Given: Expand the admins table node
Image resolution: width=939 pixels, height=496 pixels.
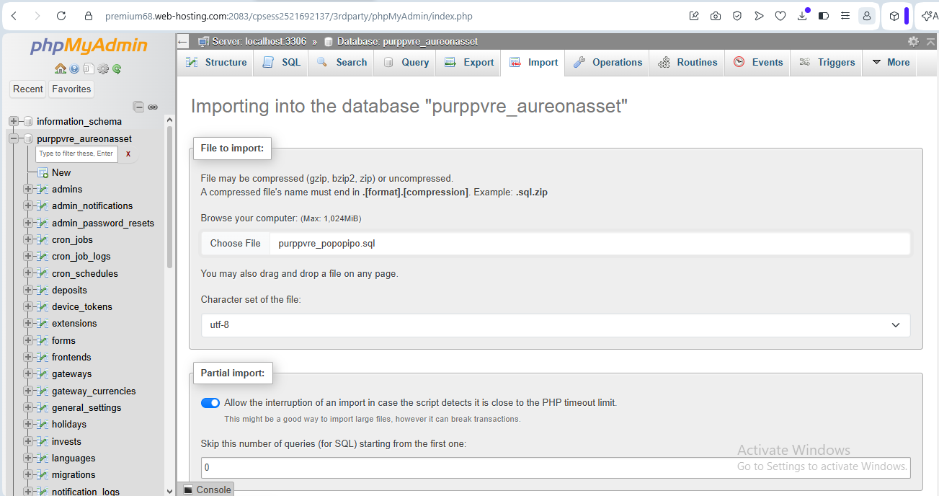Looking at the screenshot, I should coord(28,189).
